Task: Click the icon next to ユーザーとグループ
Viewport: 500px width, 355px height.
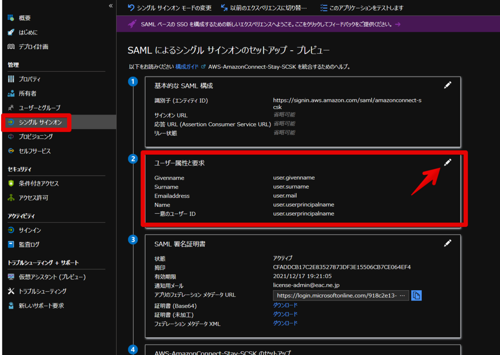Action: 11,108
